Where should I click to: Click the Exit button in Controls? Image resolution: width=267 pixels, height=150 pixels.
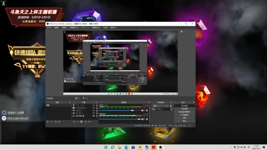click(x=185, y=121)
